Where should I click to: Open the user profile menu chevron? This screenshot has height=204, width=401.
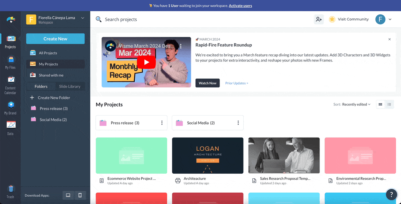pos(390,19)
